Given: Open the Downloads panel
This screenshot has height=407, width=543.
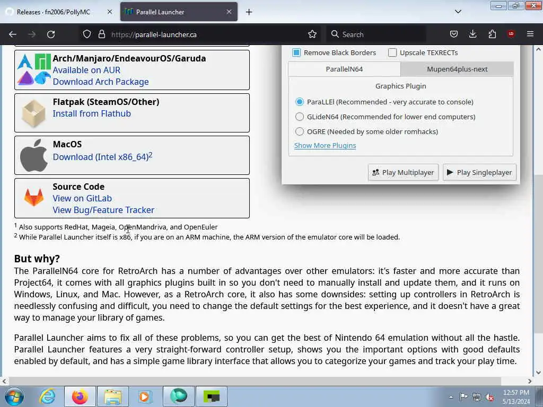Looking at the screenshot, I should pyautogui.click(x=472, y=34).
